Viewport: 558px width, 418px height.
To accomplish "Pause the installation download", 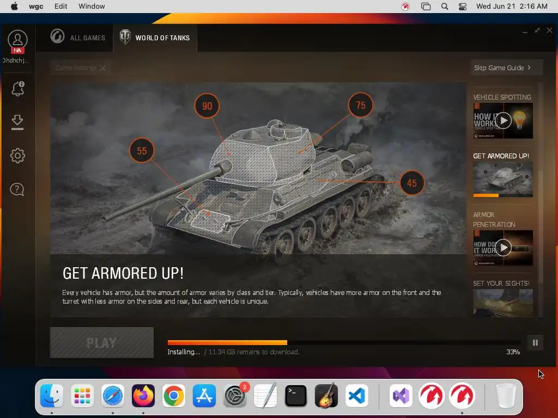I will pos(535,343).
